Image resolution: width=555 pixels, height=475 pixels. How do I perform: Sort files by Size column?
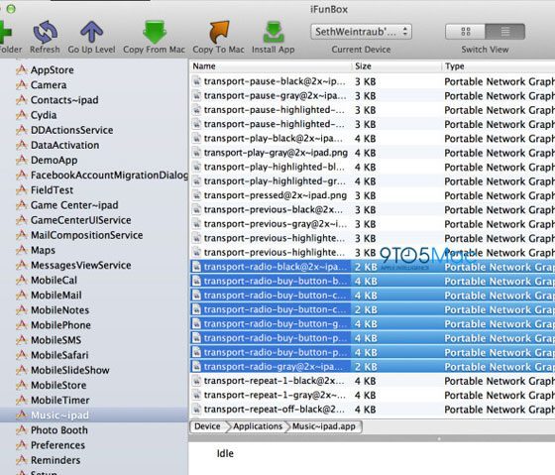396,66
